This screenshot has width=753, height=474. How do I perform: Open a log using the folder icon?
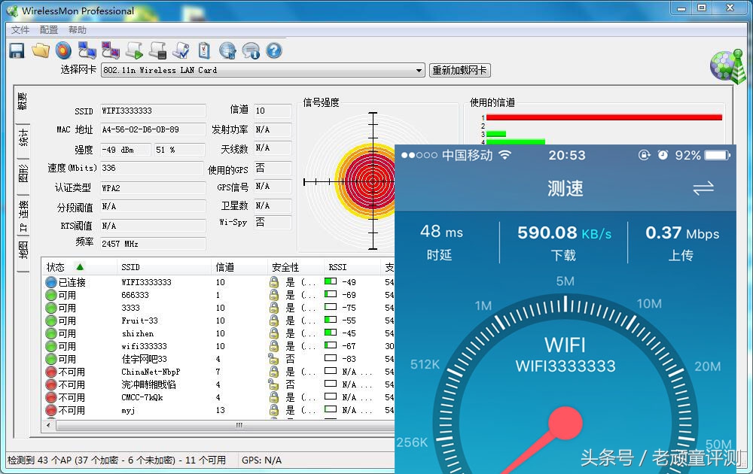[40, 50]
